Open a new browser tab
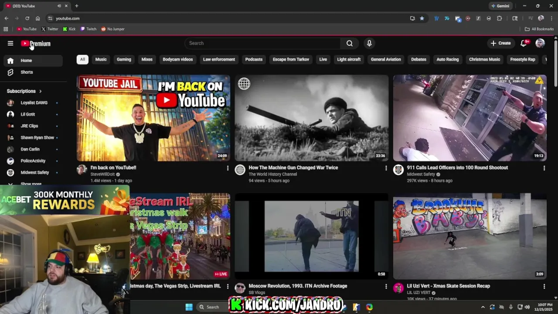Viewport: 558px width, 314px height. [77, 6]
